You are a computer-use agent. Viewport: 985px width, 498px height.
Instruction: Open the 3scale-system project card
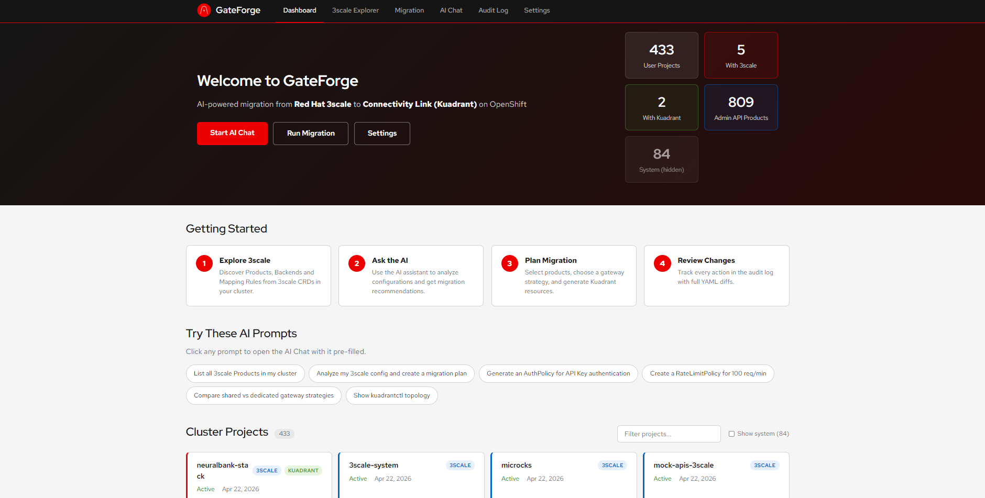(411, 475)
